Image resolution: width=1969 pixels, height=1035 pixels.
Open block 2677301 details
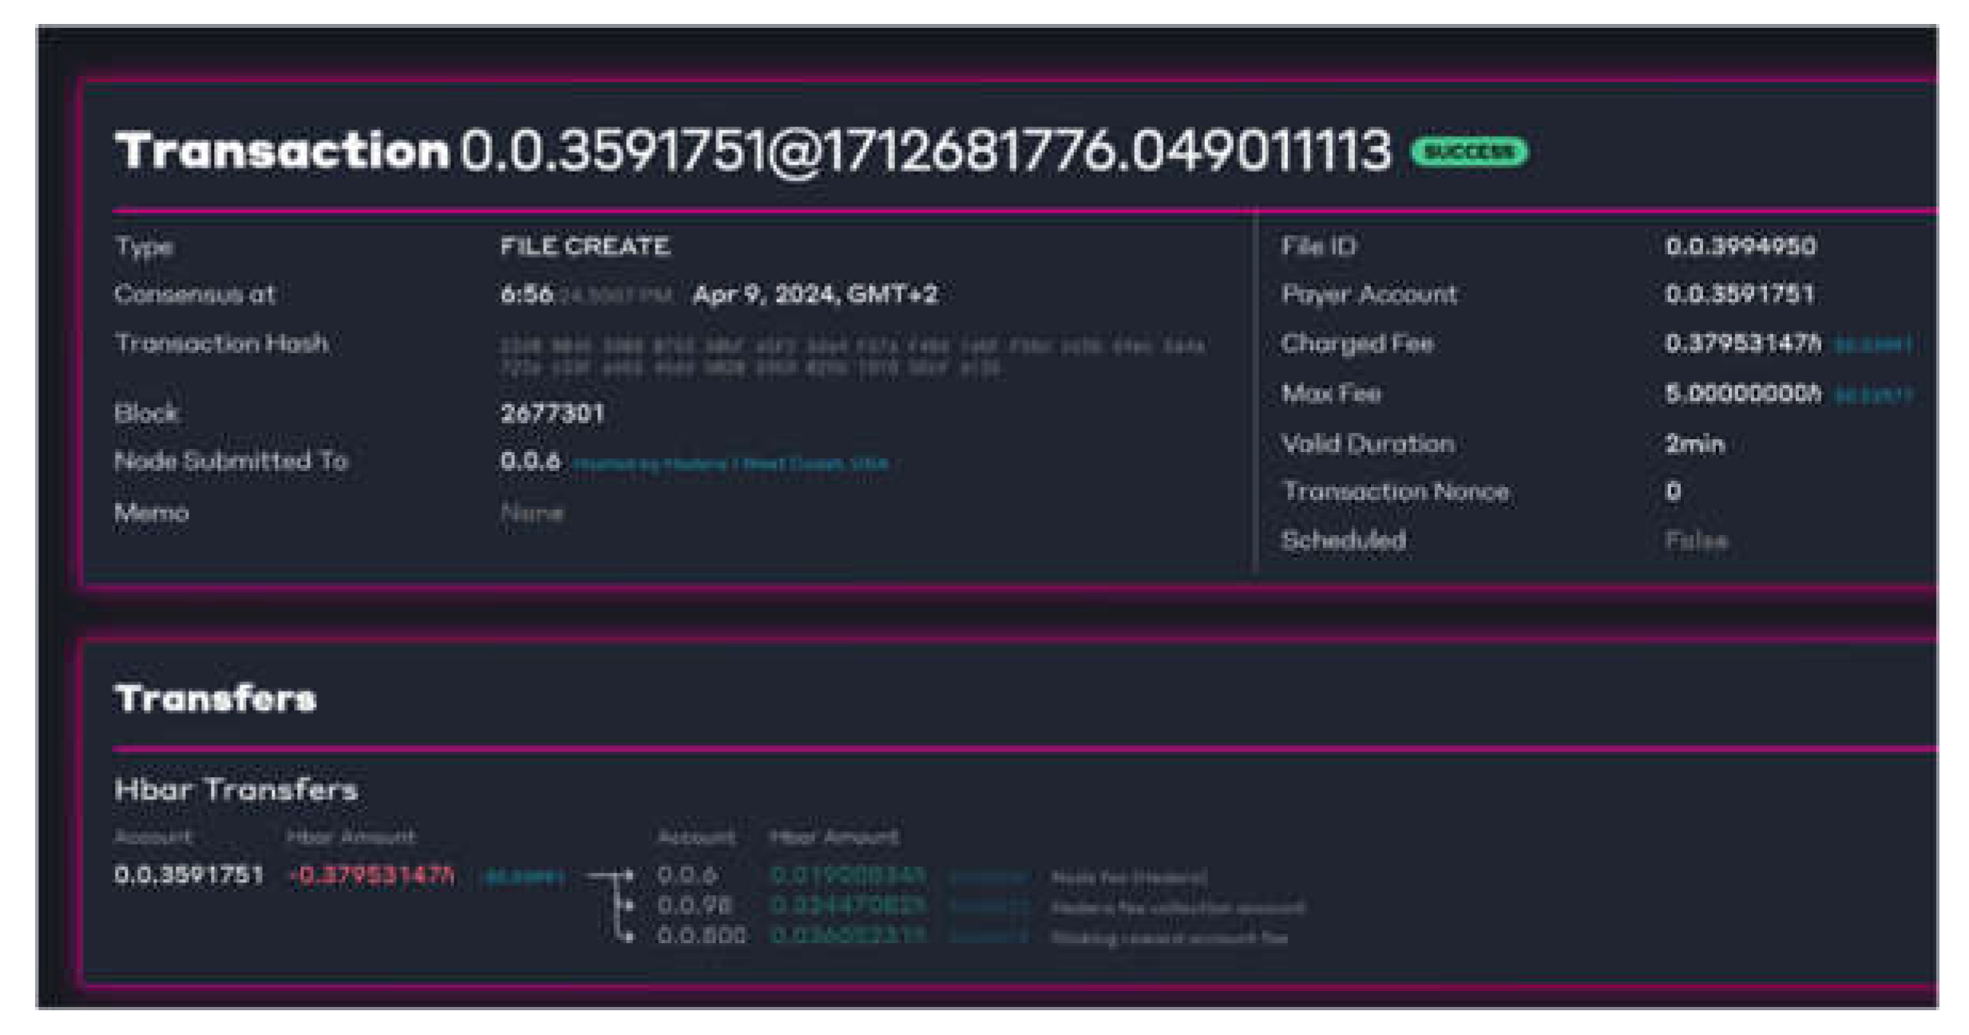pos(553,412)
